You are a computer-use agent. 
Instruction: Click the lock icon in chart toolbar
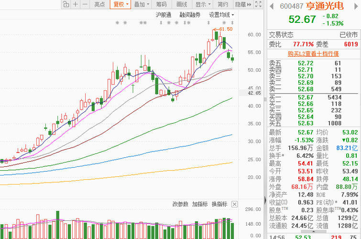click(66, 4)
